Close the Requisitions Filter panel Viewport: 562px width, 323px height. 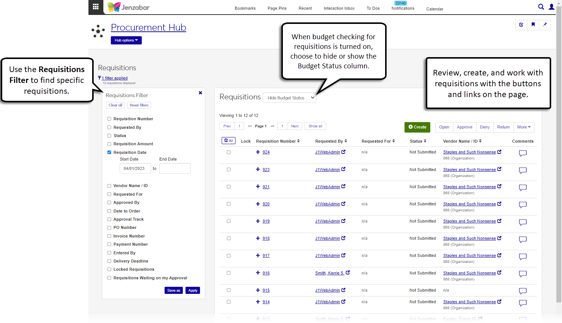click(200, 93)
